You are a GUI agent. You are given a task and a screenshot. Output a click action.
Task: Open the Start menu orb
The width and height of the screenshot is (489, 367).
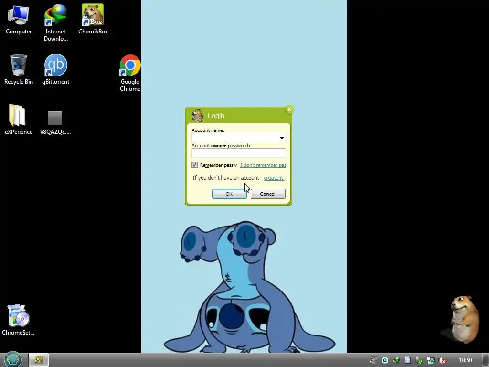coord(12,359)
